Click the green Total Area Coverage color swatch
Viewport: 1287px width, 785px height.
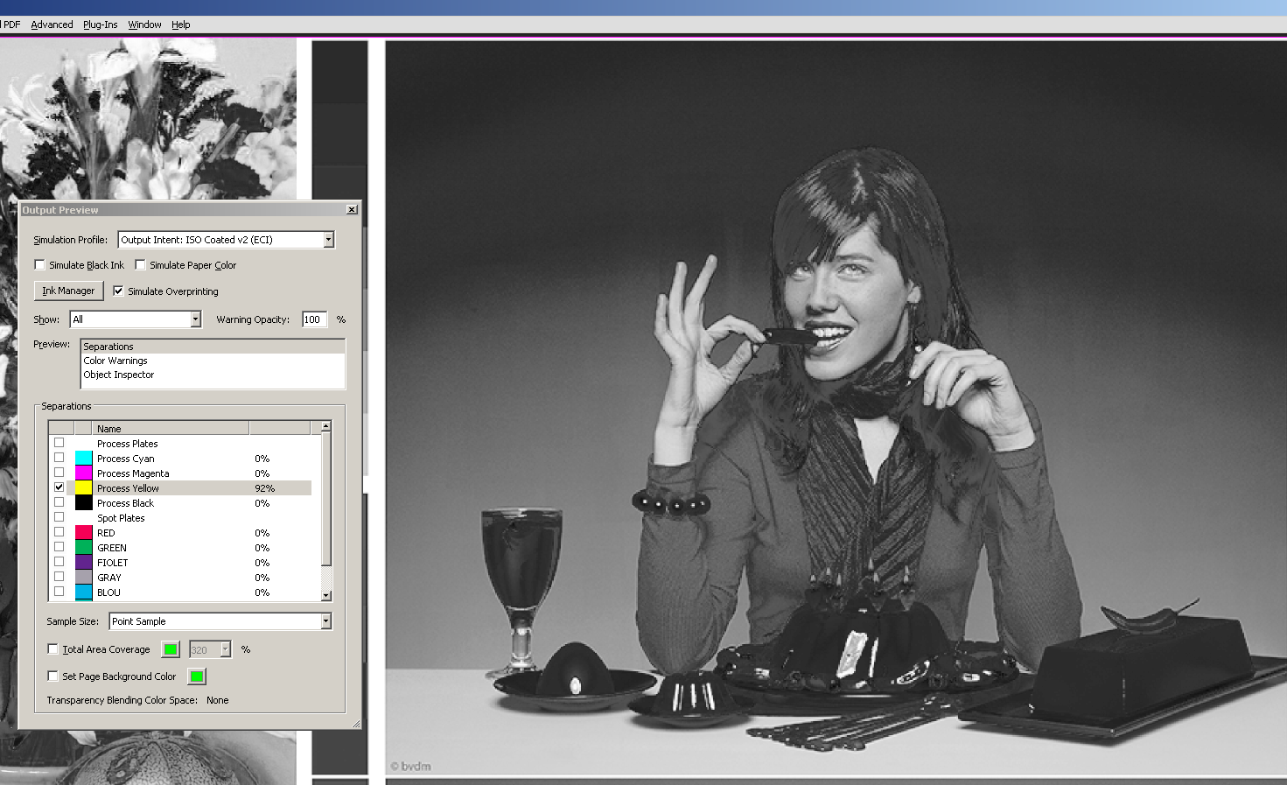[x=171, y=649]
